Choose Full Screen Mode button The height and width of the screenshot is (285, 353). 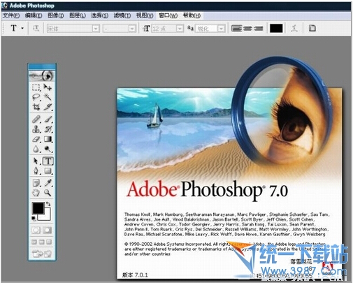click(49, 242)
